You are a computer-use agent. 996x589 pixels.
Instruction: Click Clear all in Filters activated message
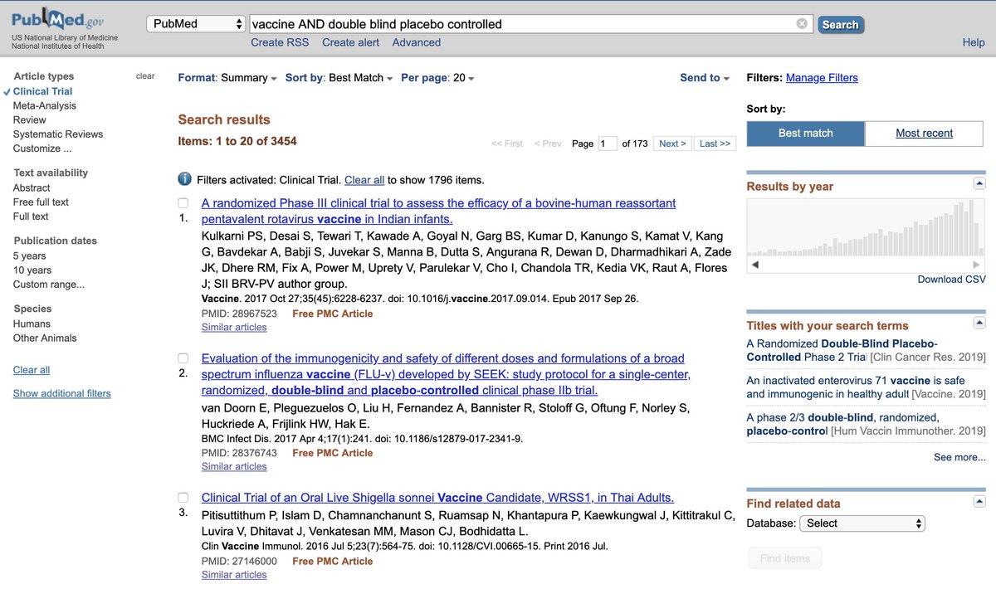pos(364,180)
